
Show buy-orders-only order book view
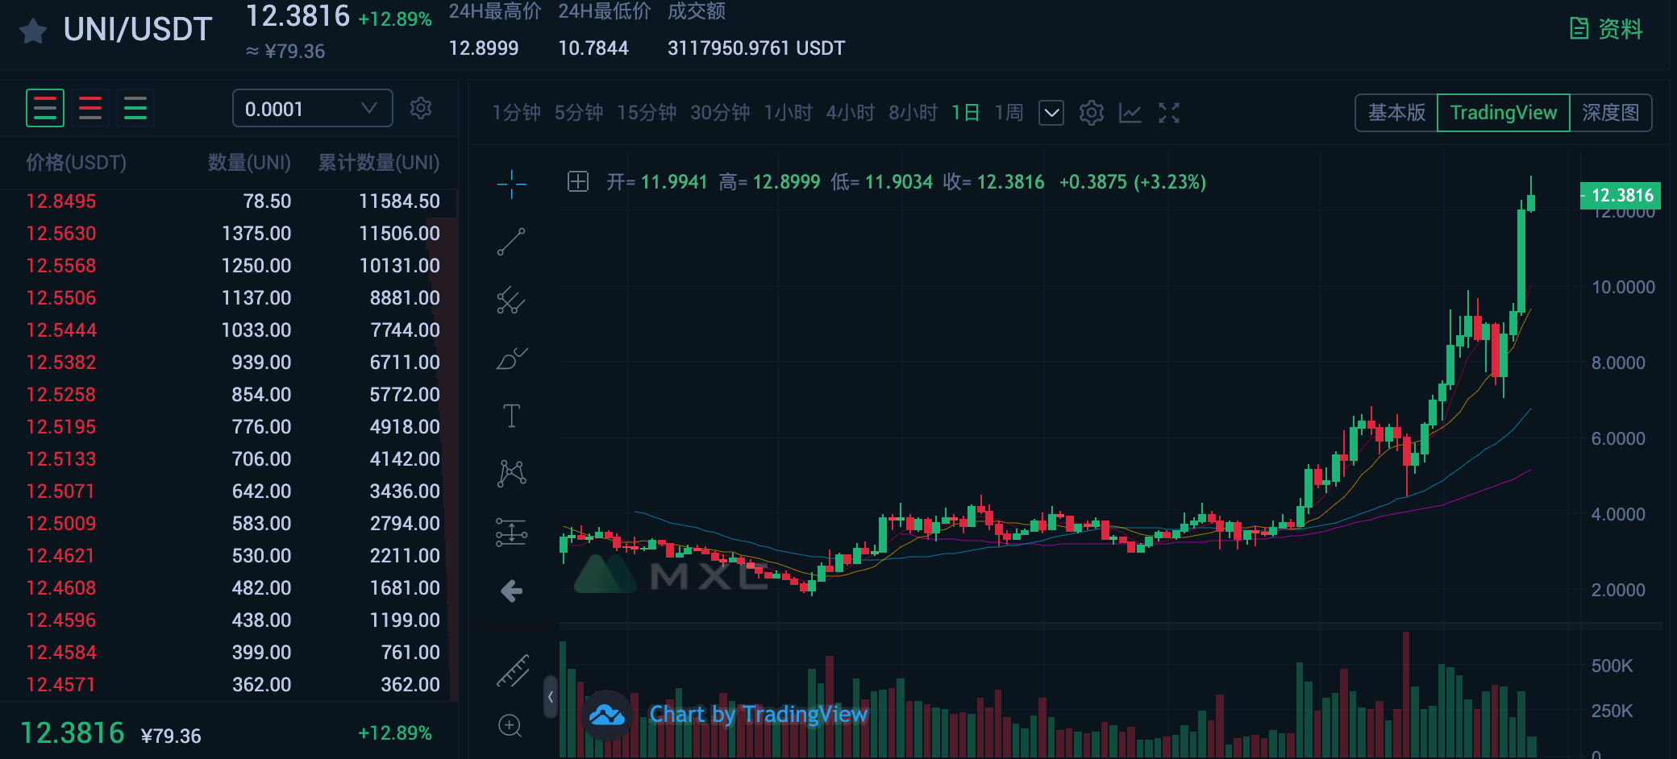coord(135,108)
